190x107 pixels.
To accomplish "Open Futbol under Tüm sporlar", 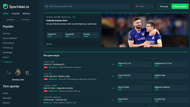I will (x=5, y=93).
